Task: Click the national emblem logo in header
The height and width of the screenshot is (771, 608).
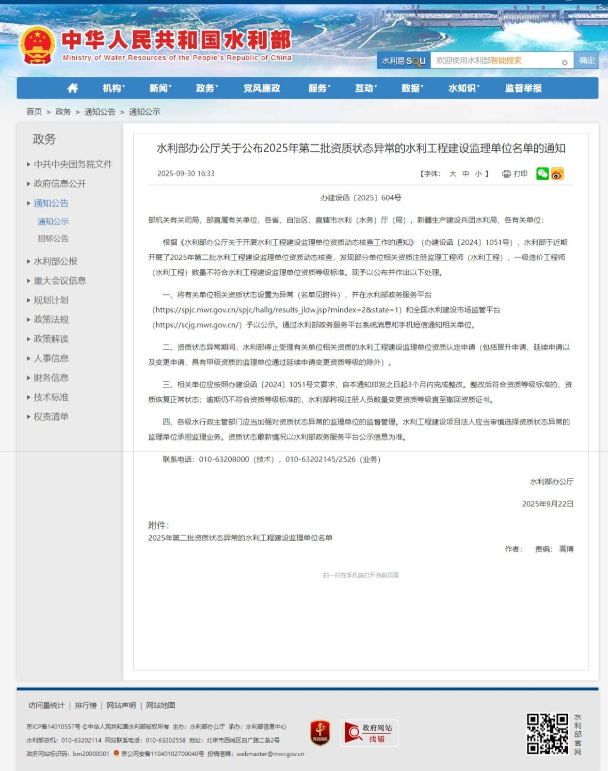Action: (x=37, y=46)
